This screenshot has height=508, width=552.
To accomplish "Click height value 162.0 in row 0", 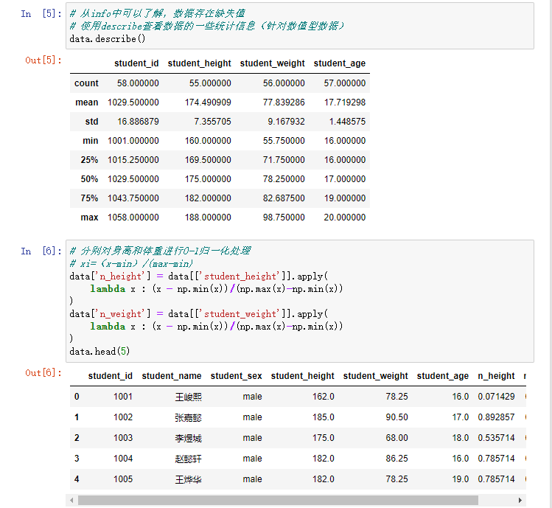I will click(324, 397).
